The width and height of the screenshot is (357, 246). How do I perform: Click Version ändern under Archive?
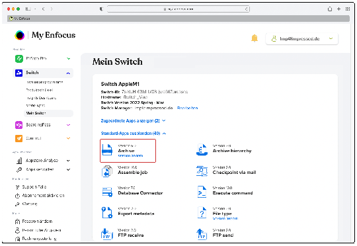130,156
